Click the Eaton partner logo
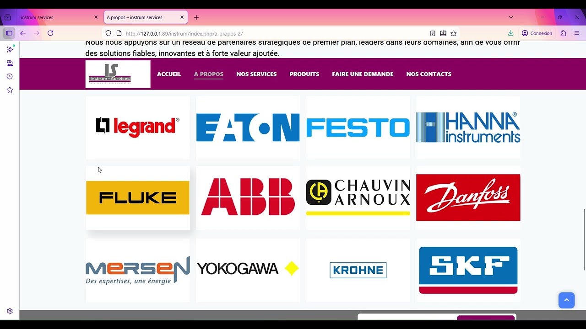The image size is (586, 329). tap(248, 127)
